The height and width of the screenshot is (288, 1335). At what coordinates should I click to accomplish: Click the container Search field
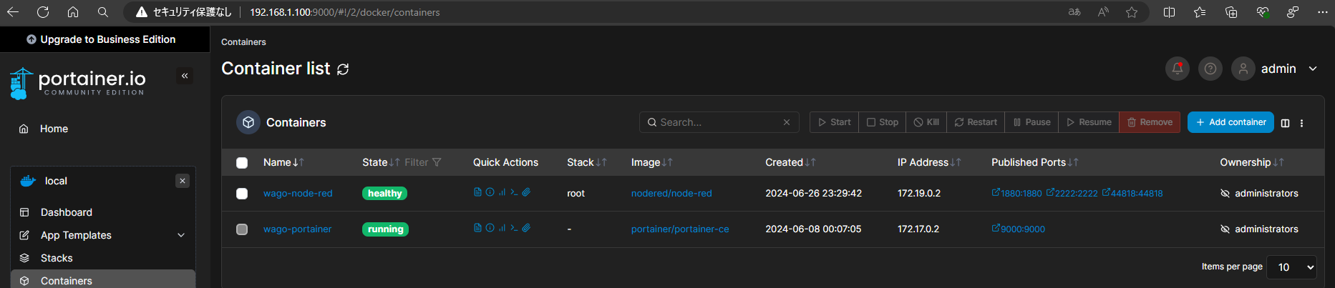[x=718, y=122]
